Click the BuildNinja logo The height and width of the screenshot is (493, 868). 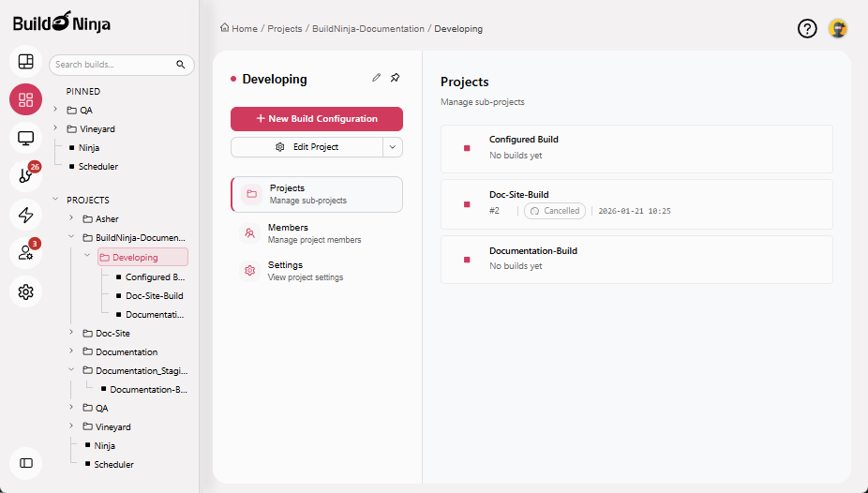(62, 22)
